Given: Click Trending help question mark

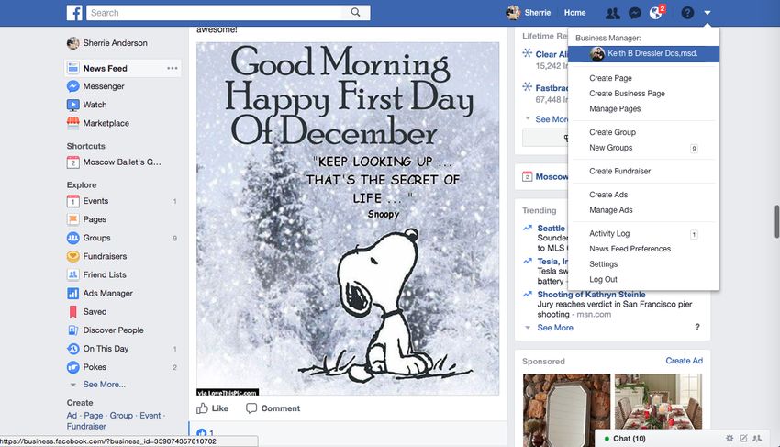Looking at the screenshot, I should (x=696, y=327).
